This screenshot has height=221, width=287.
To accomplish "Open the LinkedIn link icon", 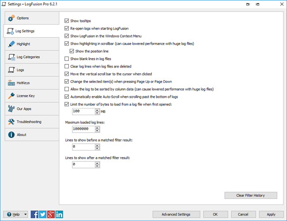I will click(59, 214).
